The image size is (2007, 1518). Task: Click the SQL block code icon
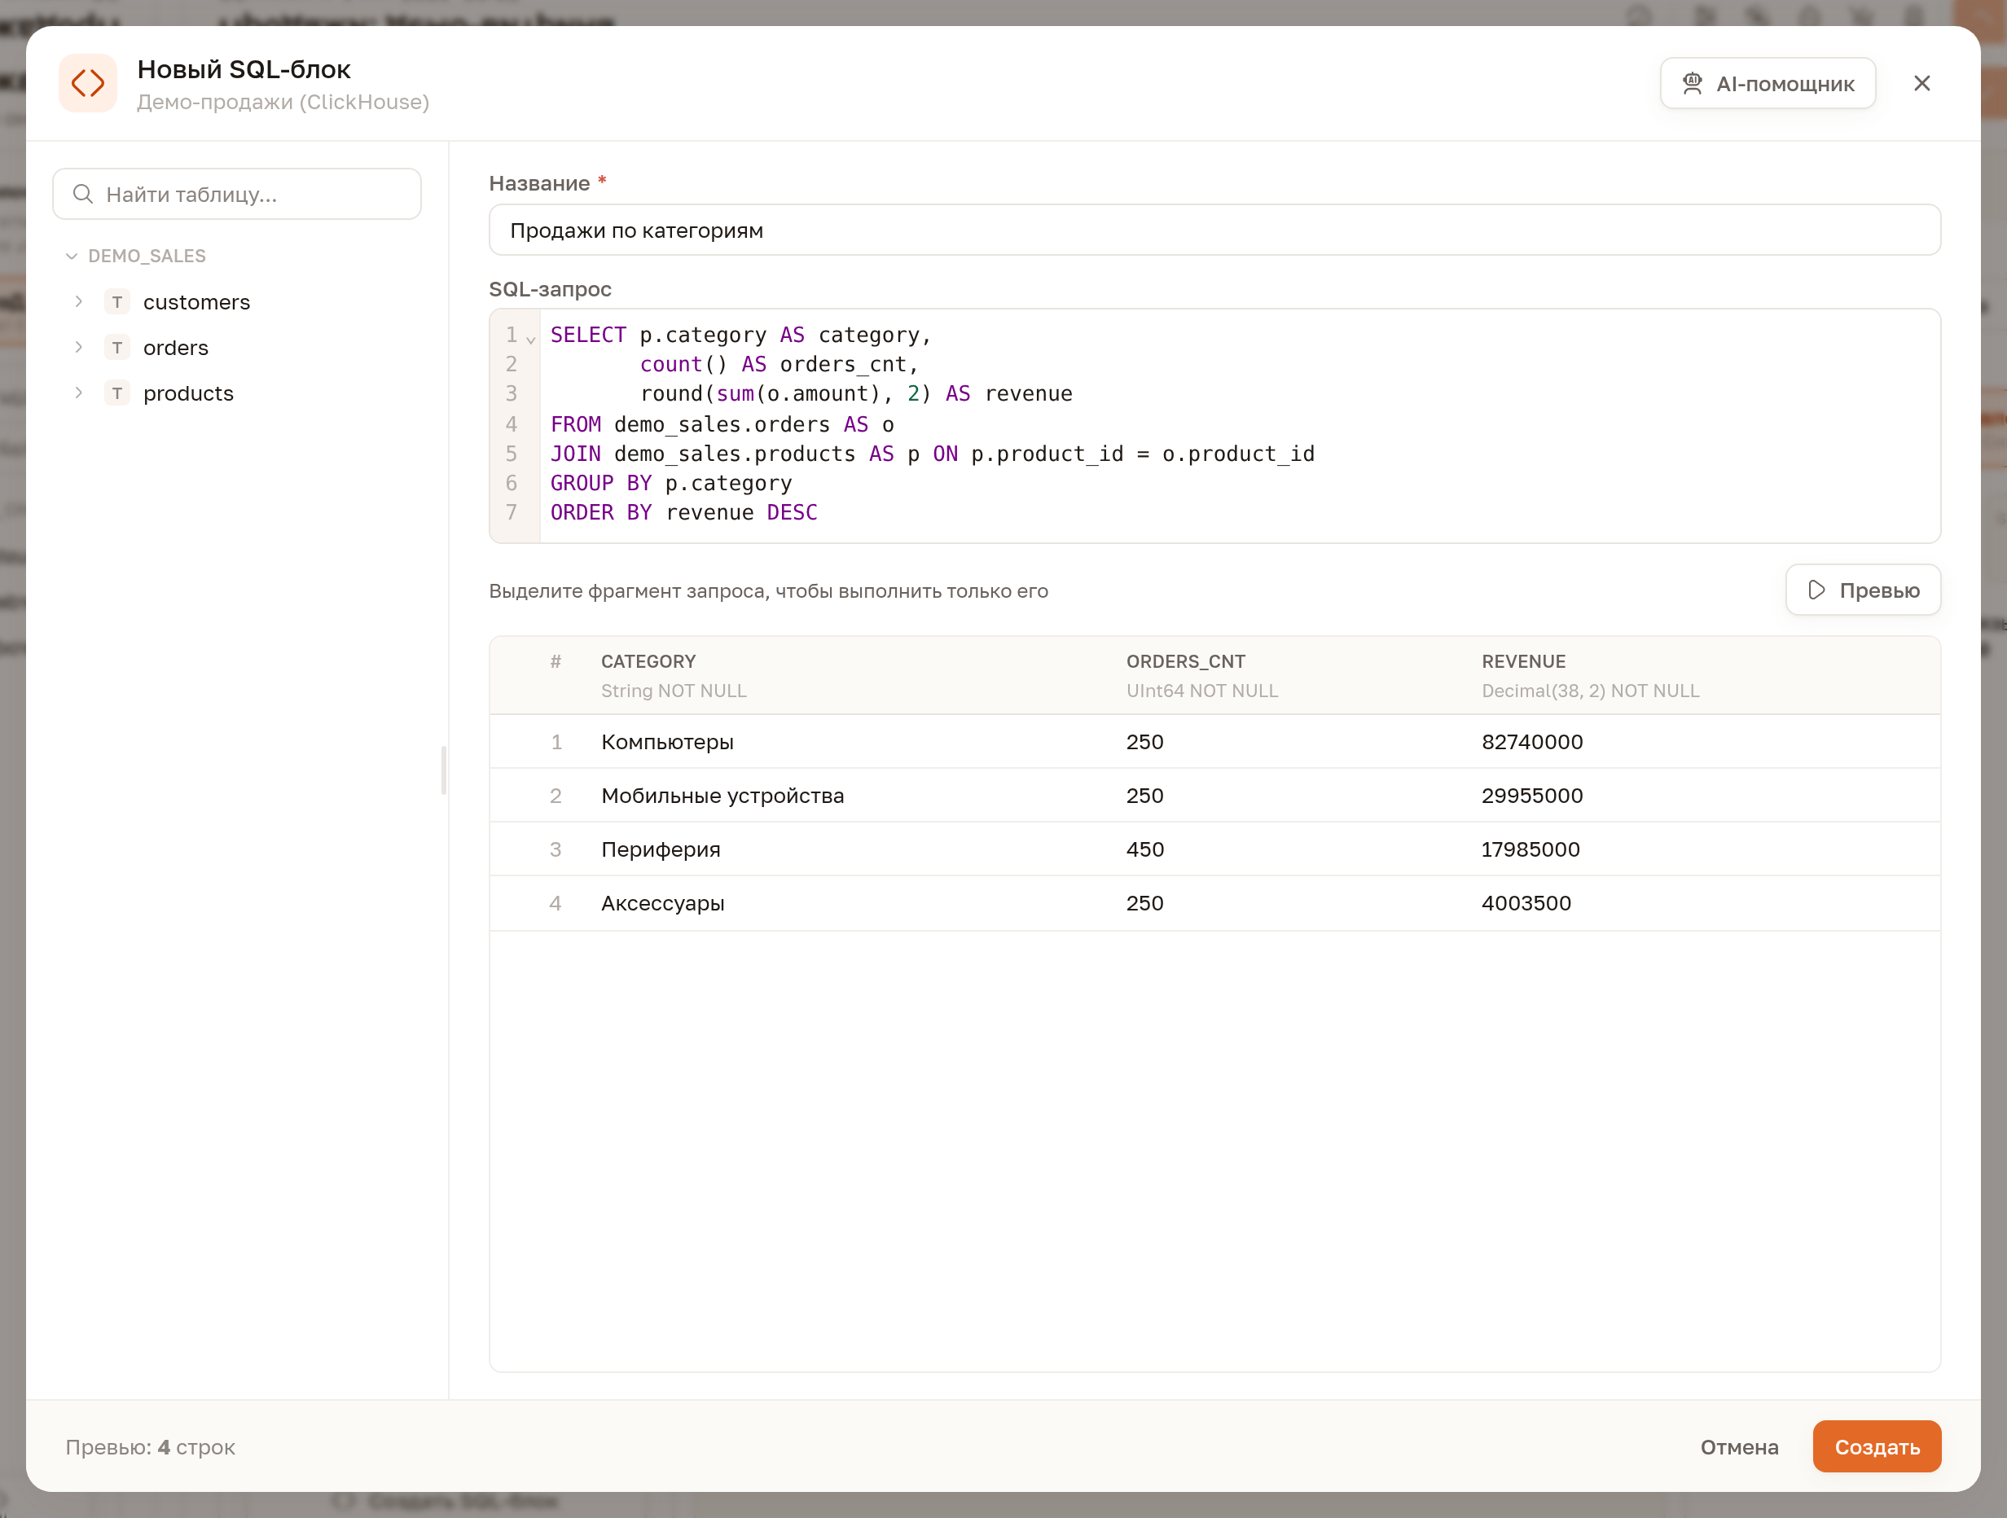pos(88,84)
